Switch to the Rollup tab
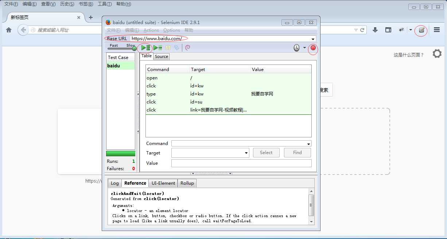This screenshot has height=239, width=447. tap(187, 183)
